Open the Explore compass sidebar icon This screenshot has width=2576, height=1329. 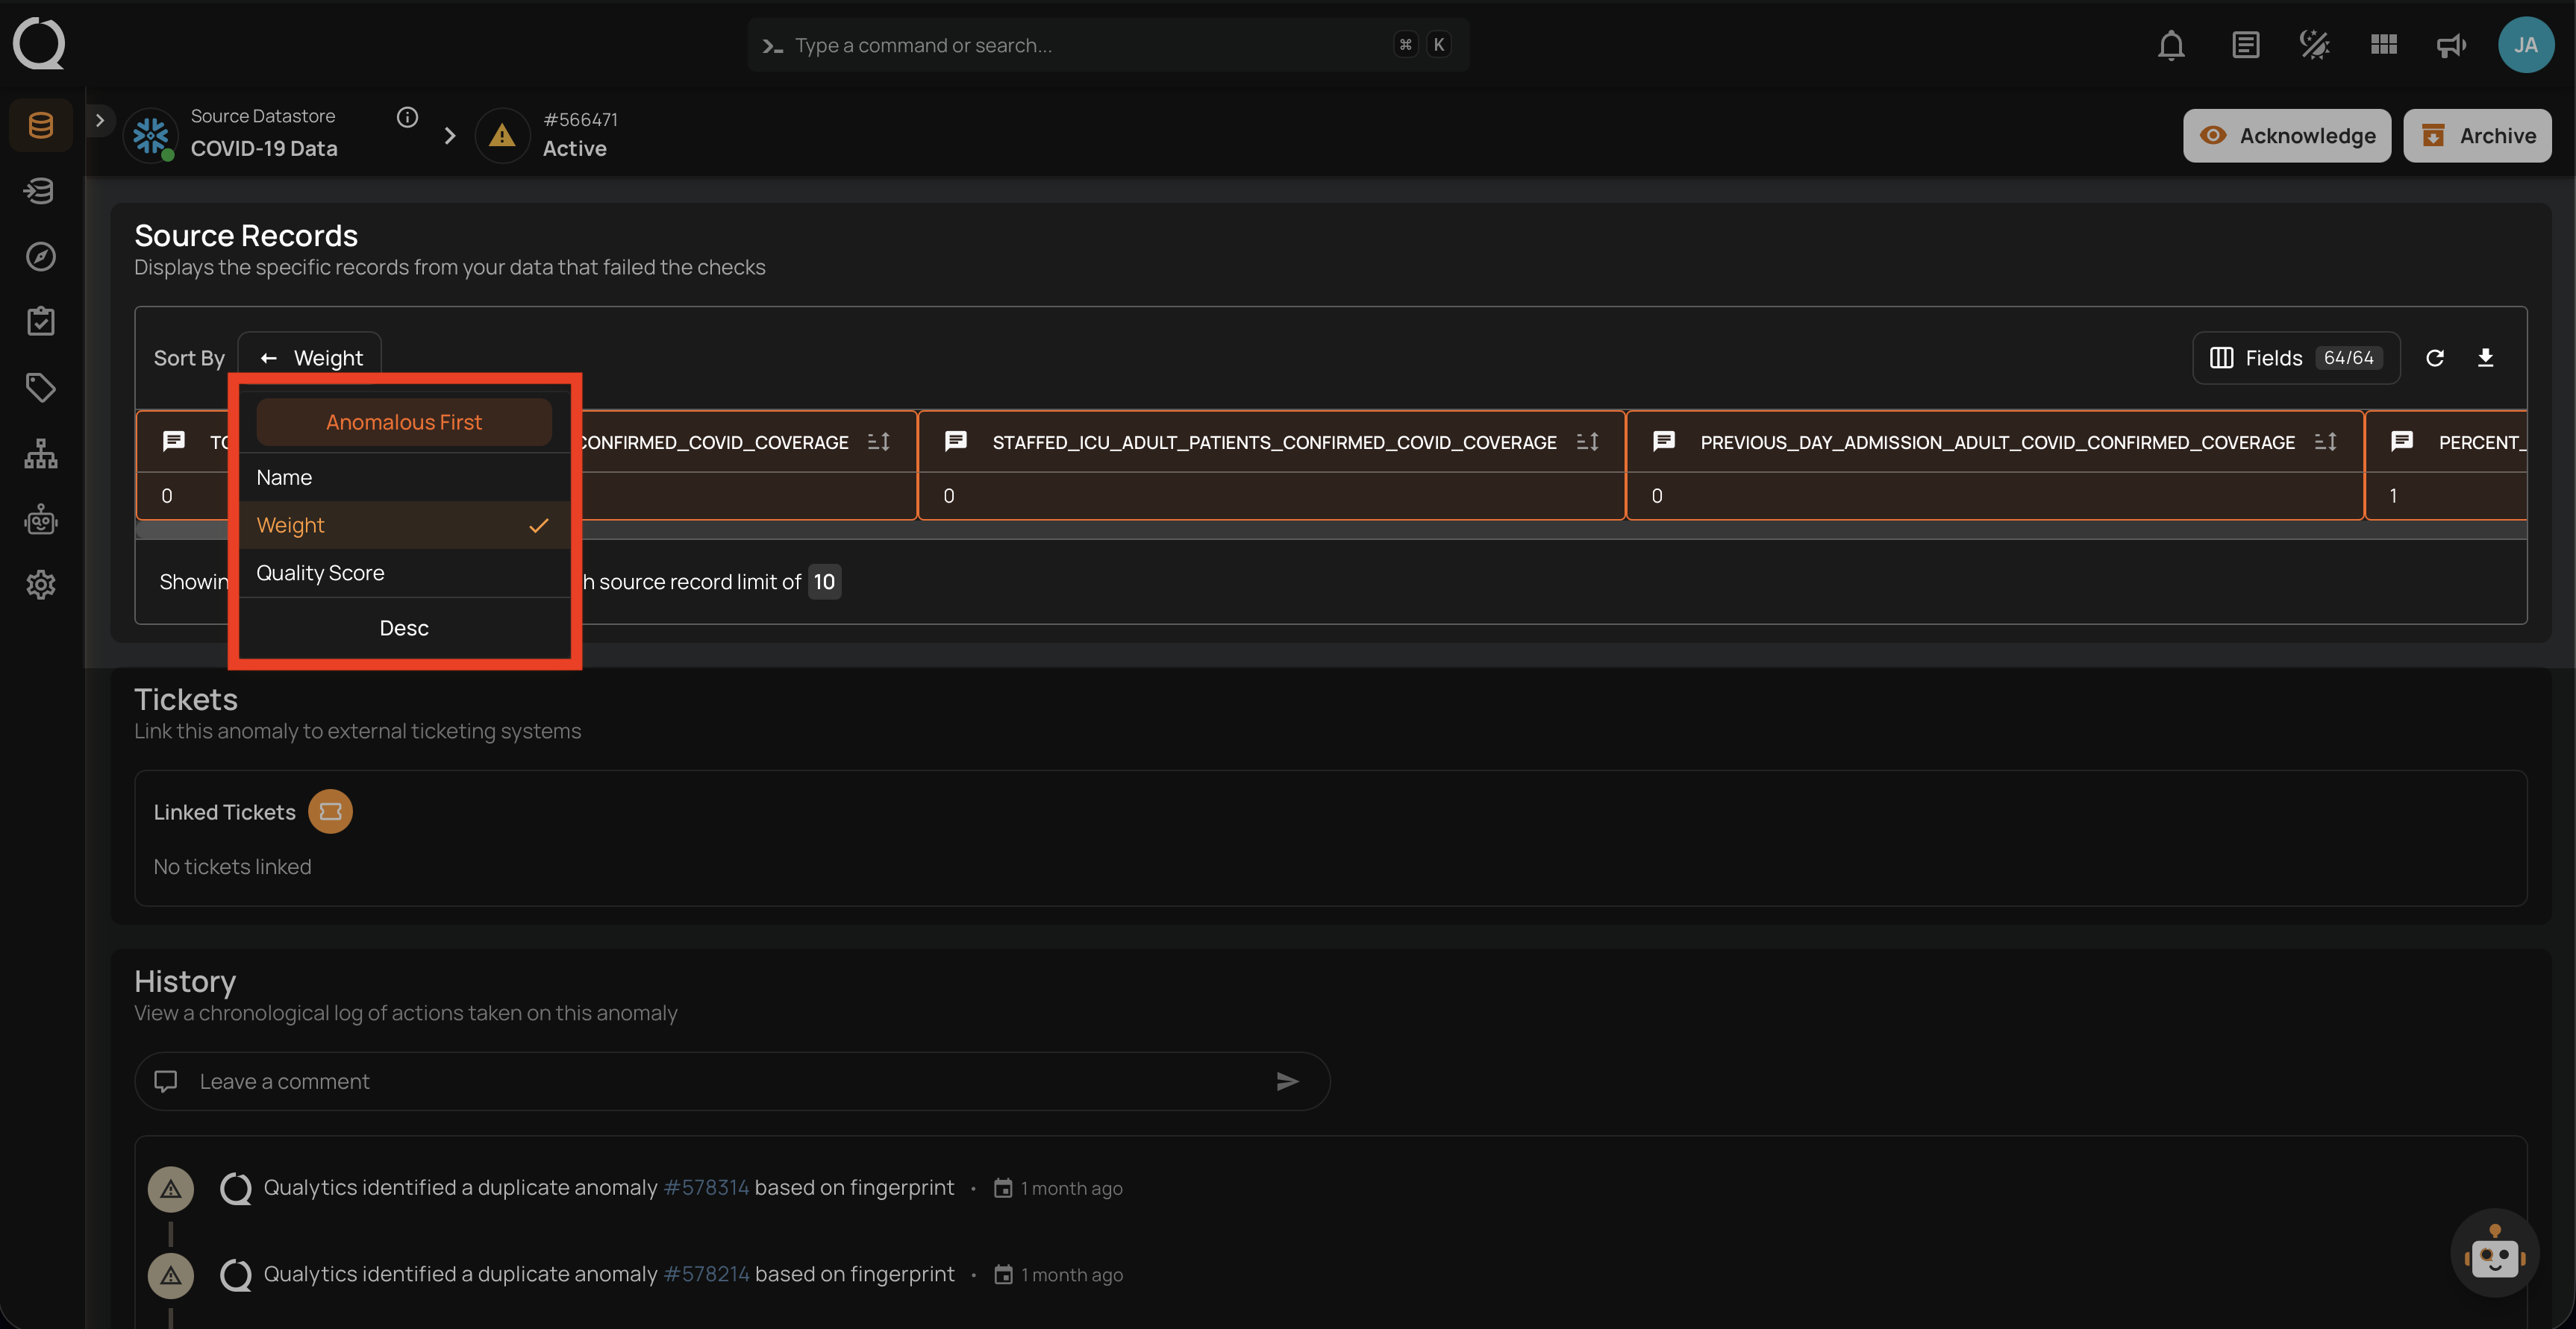tap(41, 257)
